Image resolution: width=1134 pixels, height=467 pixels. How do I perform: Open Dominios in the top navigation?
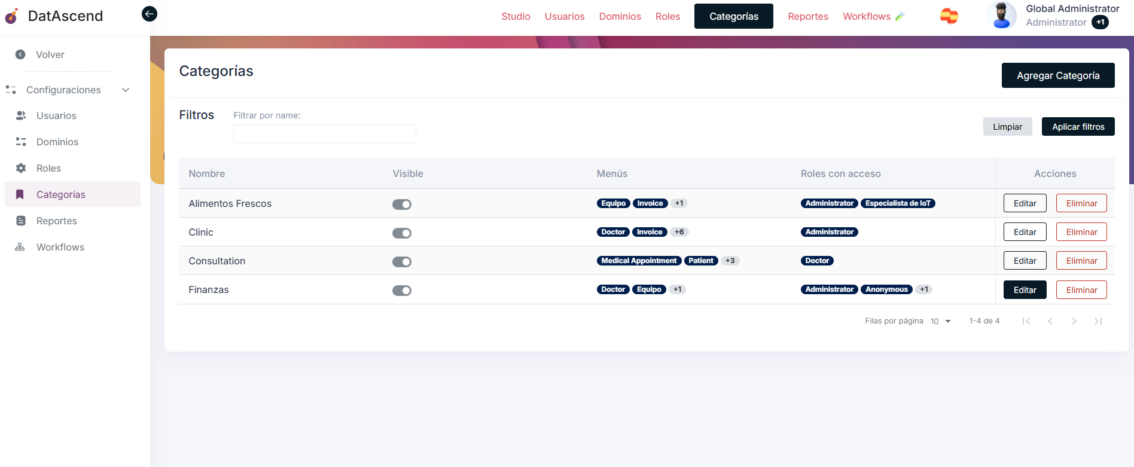pos(620,16)
